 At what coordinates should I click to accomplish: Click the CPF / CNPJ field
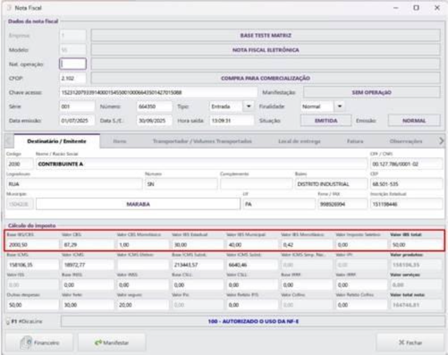click(406, 164)
